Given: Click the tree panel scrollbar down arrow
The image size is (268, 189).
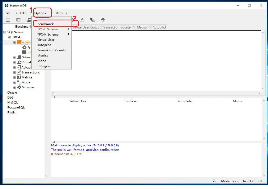Looking at the screenshot, I should coord(46,176).
